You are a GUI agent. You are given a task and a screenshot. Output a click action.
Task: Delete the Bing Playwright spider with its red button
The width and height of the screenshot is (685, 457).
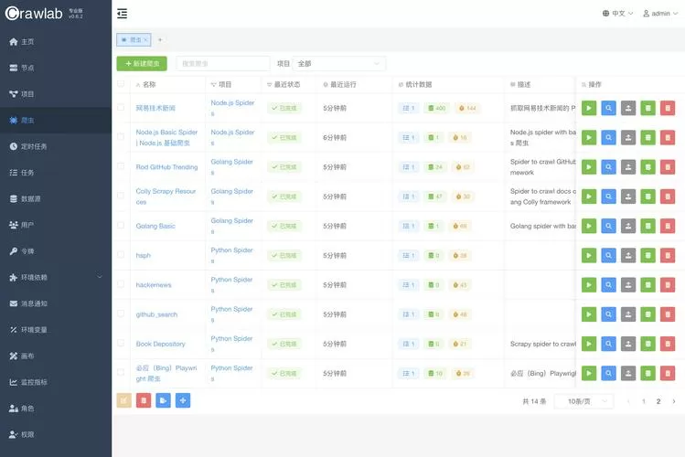tap(668, 373)
